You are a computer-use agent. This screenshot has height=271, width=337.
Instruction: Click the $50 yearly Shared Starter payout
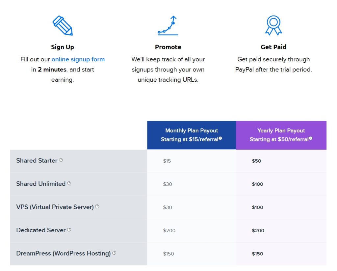256,161
